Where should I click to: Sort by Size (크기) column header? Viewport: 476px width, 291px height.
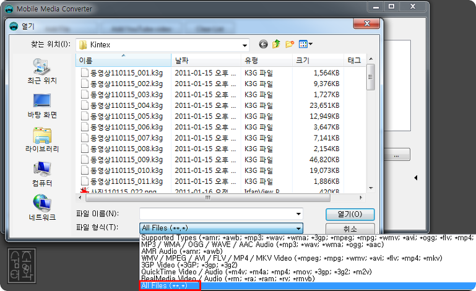point(318,60)
